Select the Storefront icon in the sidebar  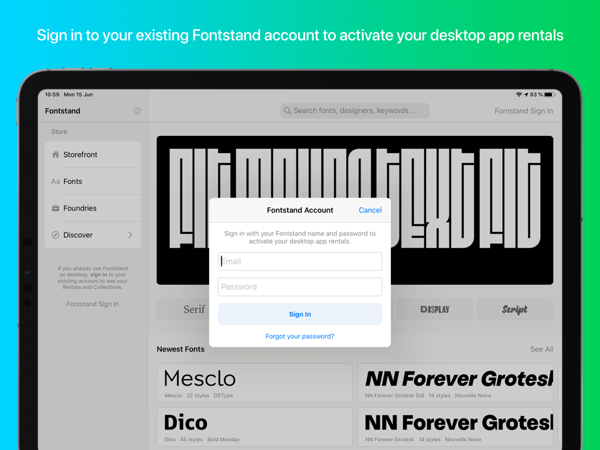click(x=55, y=154)
